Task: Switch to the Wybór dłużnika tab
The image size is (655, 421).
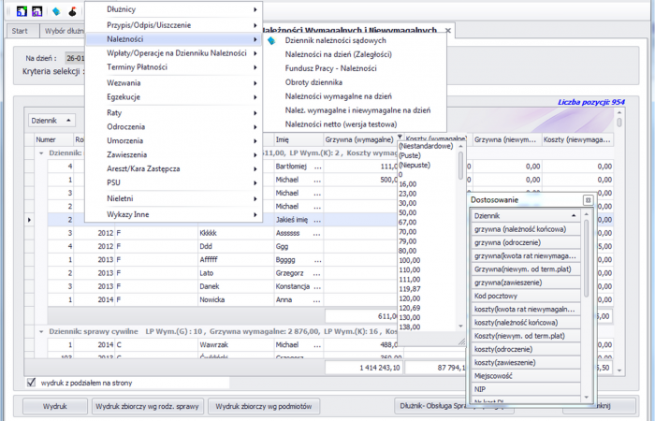Action: tap(63, 31)
